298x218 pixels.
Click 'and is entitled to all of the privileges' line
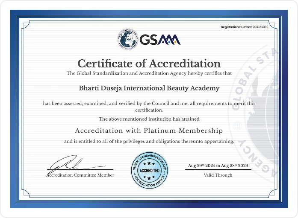(149, 141)
